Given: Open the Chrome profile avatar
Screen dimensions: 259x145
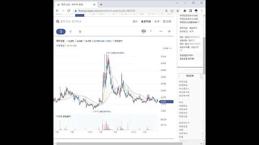Looking at the screenshot, I should (x=196, y=11).
